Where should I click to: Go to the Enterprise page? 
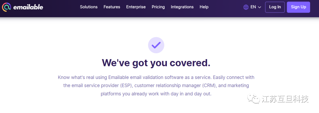136,7
